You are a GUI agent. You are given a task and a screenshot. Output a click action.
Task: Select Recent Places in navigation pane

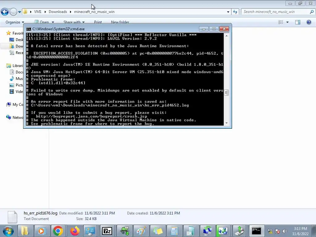(x=17, y=52)
